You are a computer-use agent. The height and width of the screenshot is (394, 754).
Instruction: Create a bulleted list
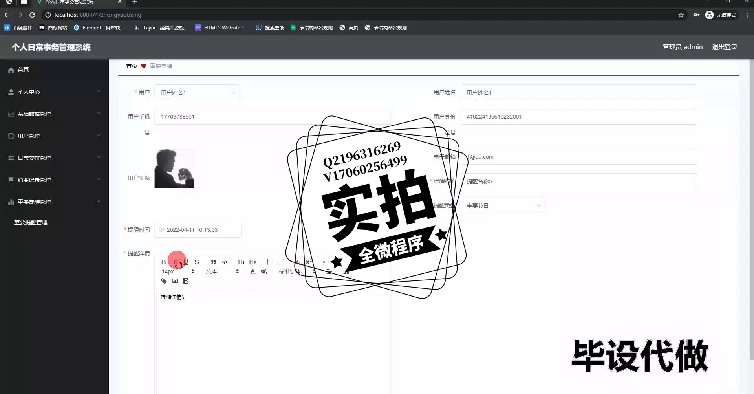pyautogui.click(x=281, y=262)
